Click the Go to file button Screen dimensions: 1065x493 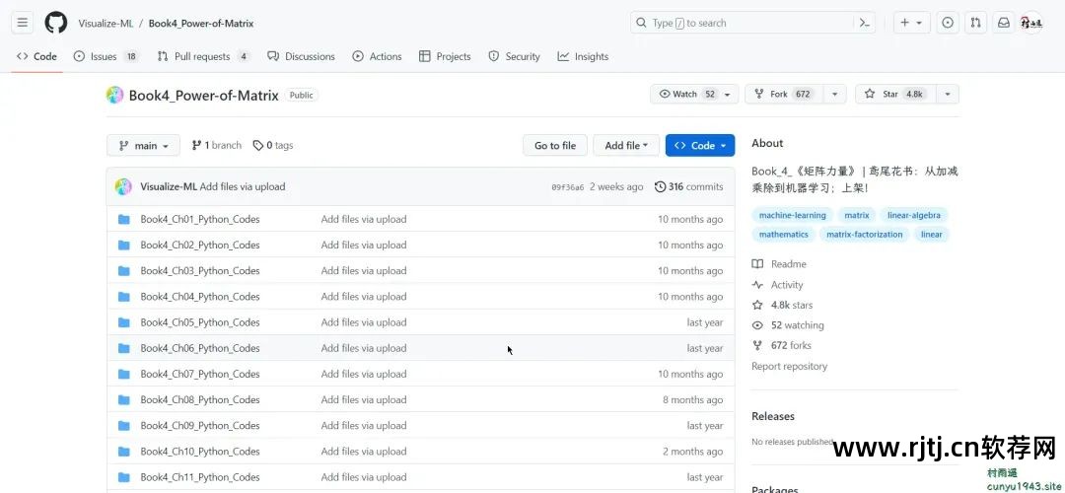(555, 146)
